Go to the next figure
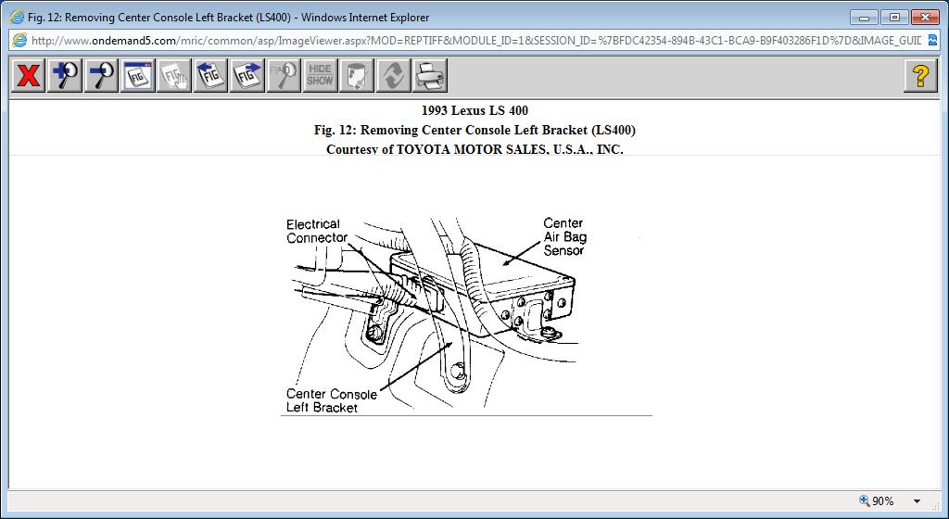The image size is (949, 519). [x=247, y=76]
